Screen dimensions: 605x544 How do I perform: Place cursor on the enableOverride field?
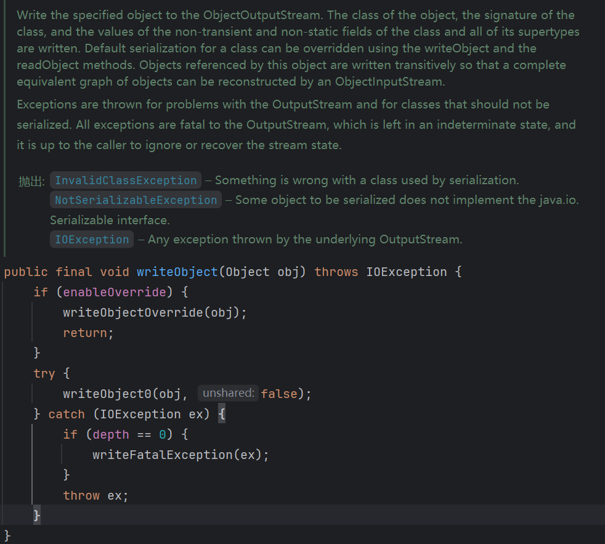point(114,292)
